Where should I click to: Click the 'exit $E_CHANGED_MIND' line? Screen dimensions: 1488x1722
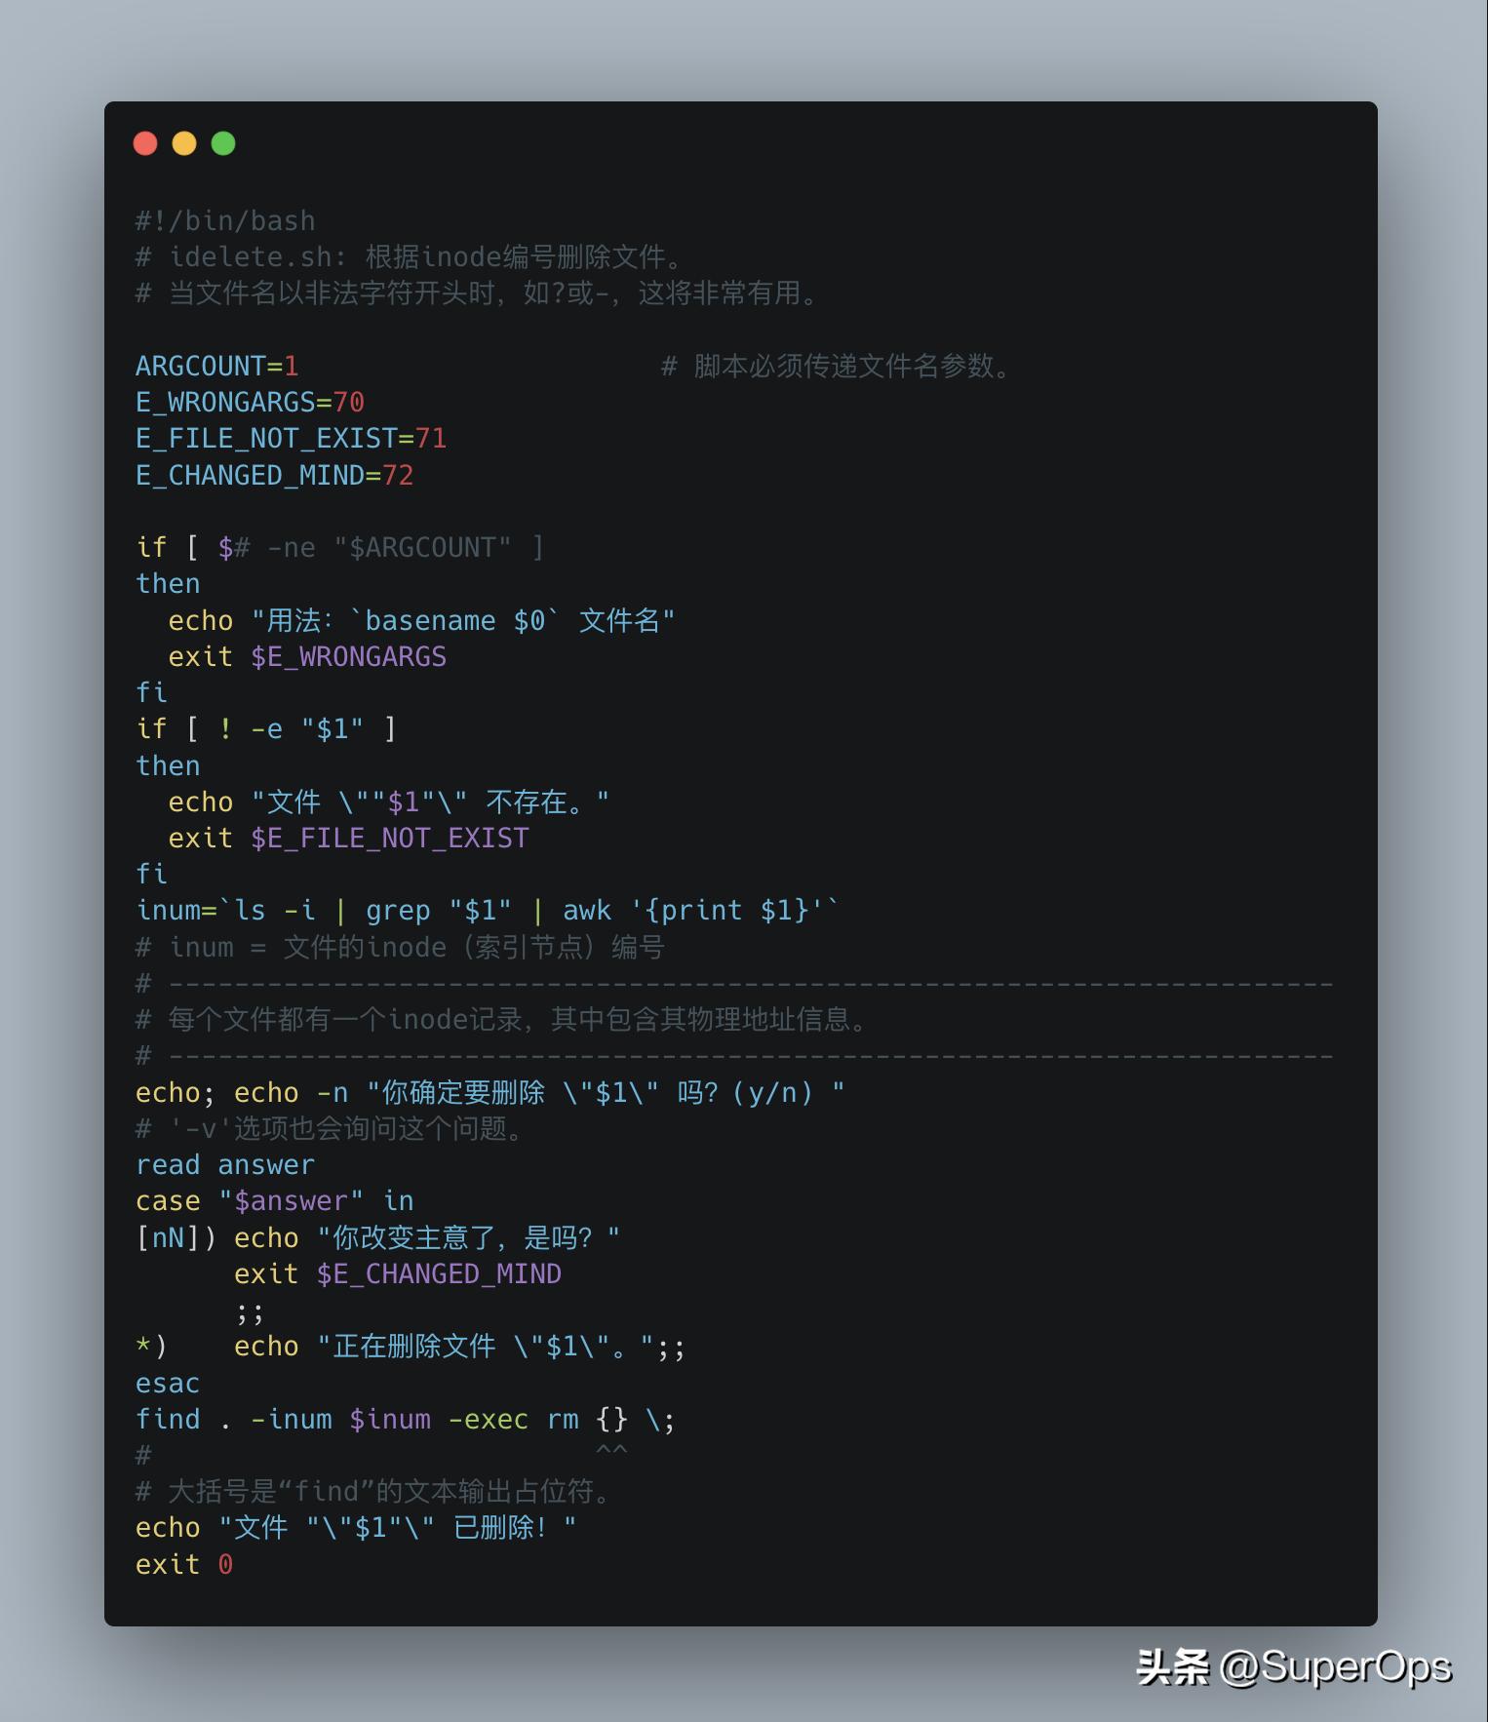pos(398,1274)
